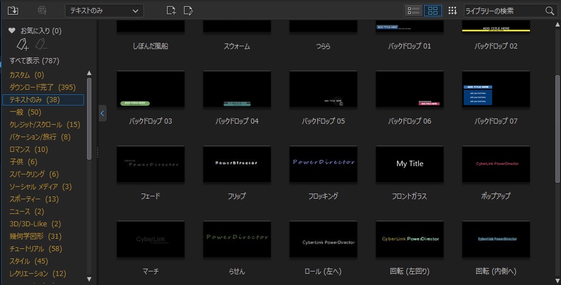Select 3D/3D-Like (2) category

pyautogui.click(x=35, y=224)
